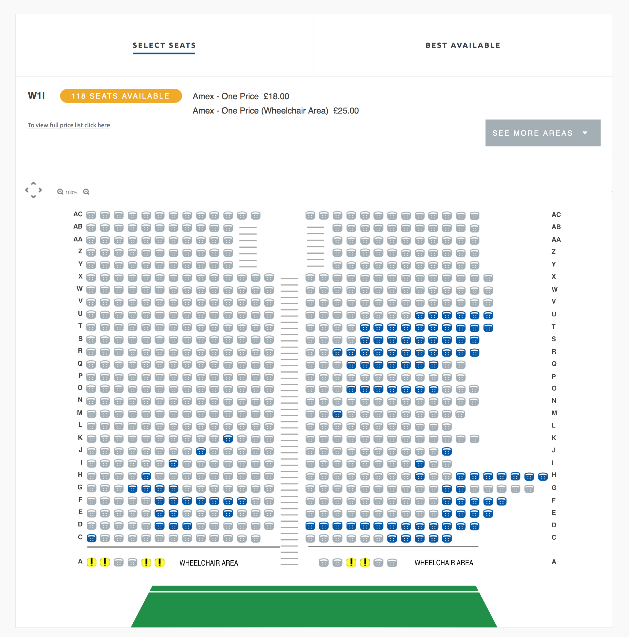Switch to the Best Available tab

463,45
